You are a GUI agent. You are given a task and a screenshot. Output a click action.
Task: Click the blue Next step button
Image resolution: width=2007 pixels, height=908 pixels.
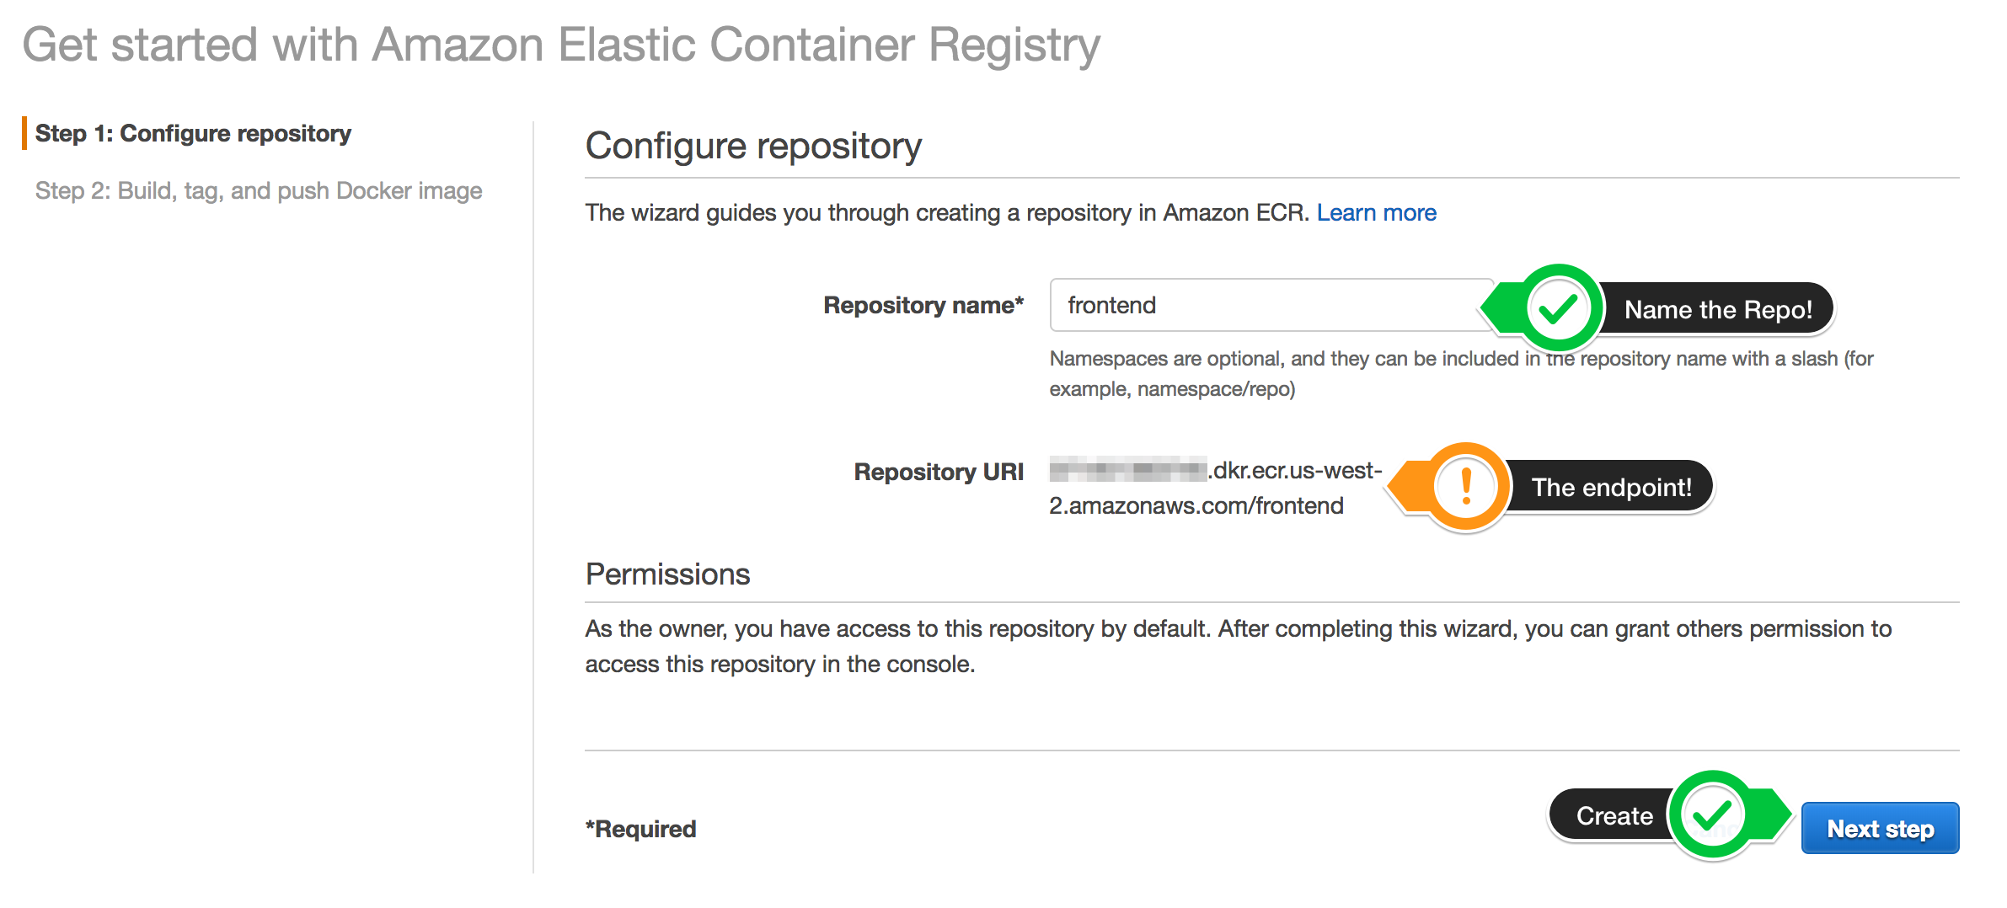[x=1880, y=828]
